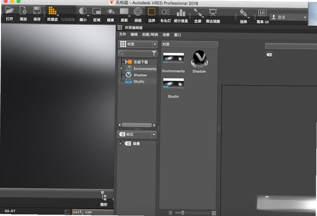This screenshot has width=317, height=216.
Task: Click the empty field atop right panel
Action: tap(291, 46)
